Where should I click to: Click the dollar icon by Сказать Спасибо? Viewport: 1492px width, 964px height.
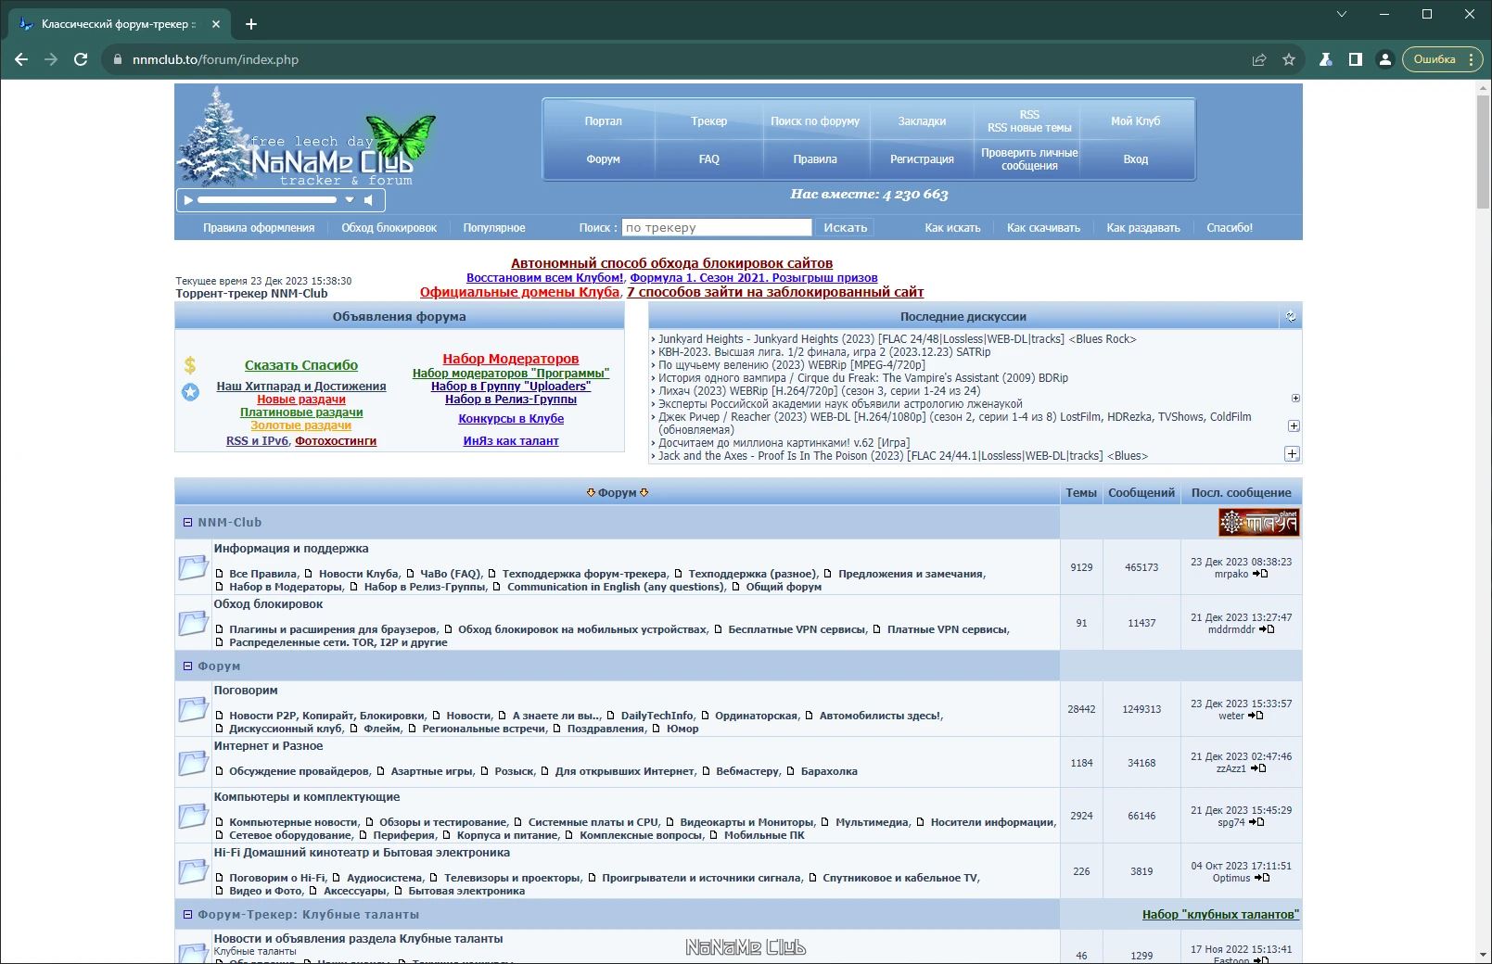pos(190,365)
